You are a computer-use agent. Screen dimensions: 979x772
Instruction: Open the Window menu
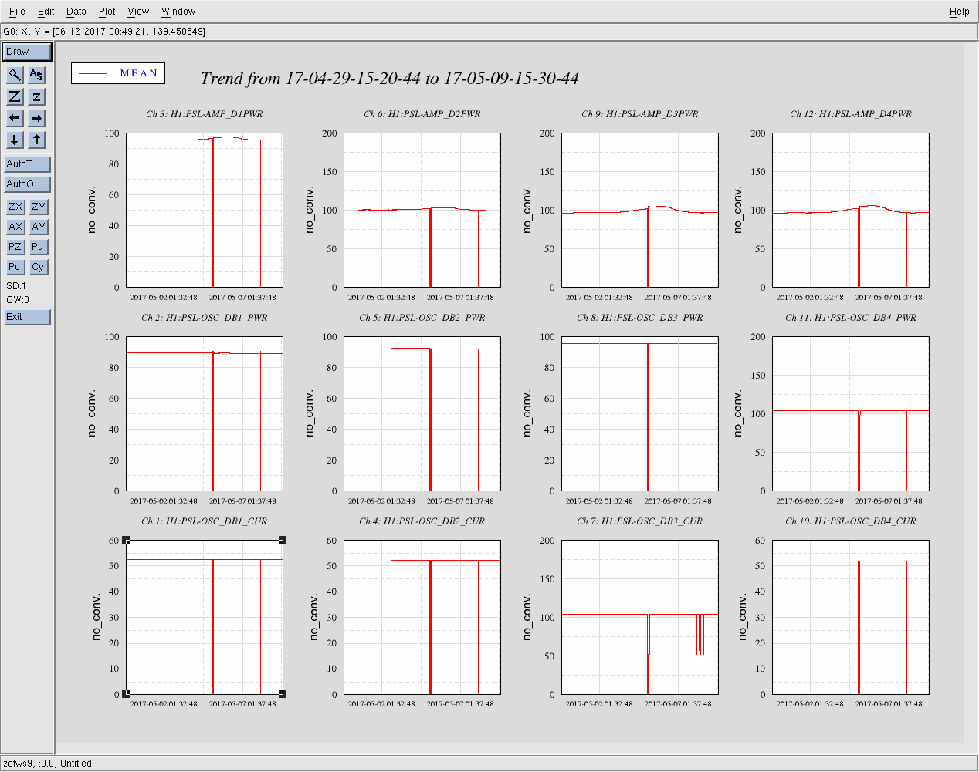tap(178, 12)
